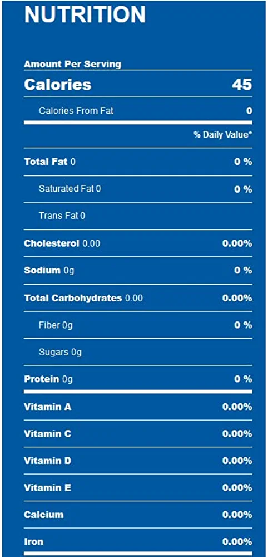Click the NUTRITION heading

(x=85, y=14)
